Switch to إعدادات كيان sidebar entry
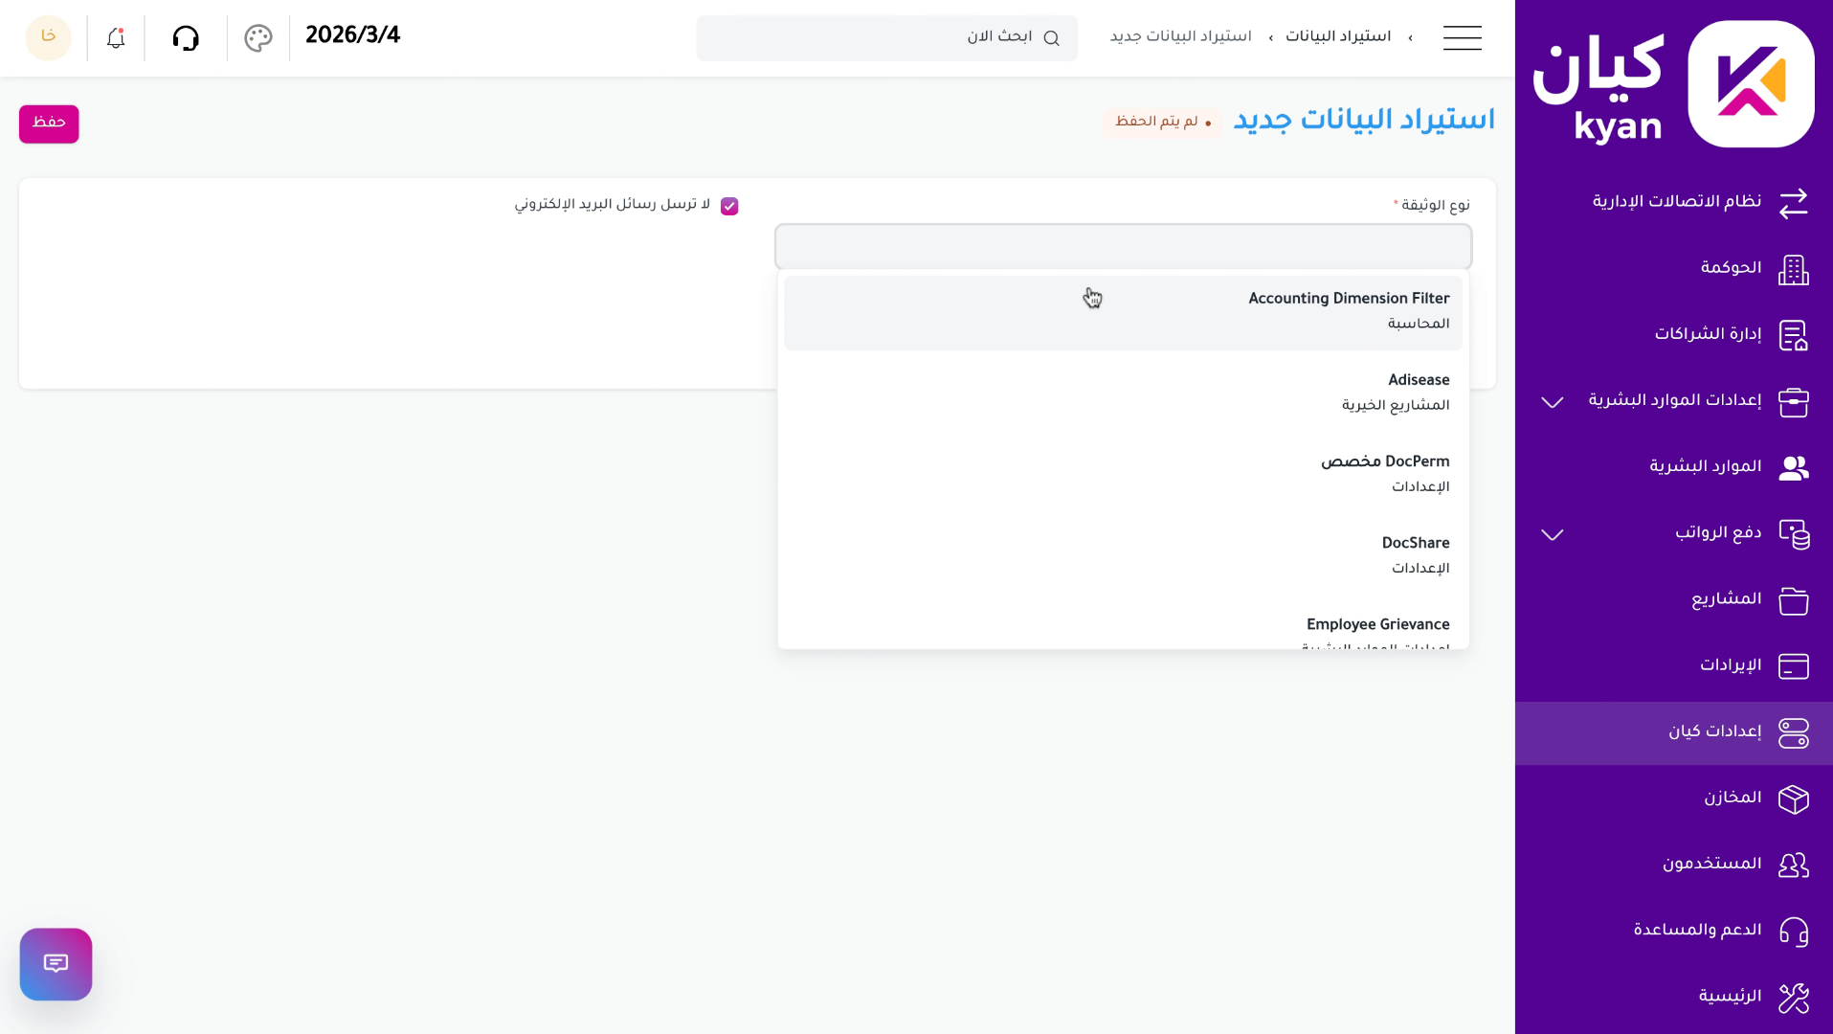Viewport: 1833px width, 1034px height. (x=1713, y=731)
